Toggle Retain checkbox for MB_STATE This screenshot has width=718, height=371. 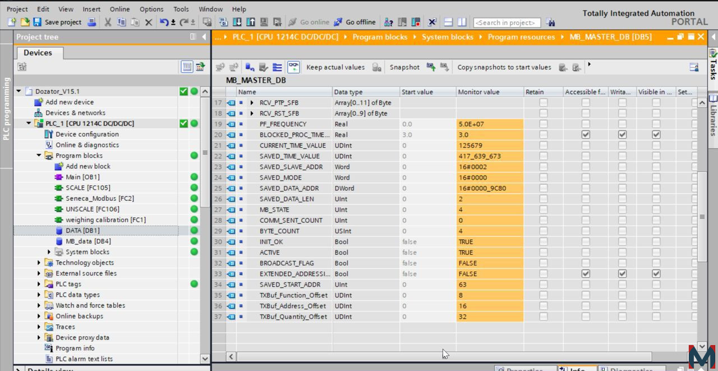543,210
